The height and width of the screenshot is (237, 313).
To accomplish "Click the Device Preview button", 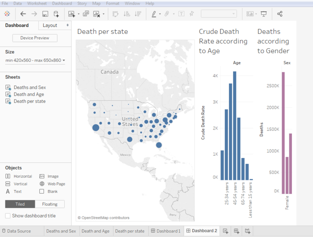I will click(x=35, y=38).
